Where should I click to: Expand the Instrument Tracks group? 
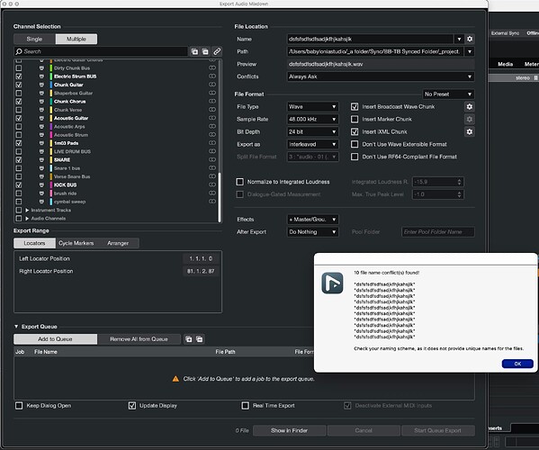tap(27, 210)
